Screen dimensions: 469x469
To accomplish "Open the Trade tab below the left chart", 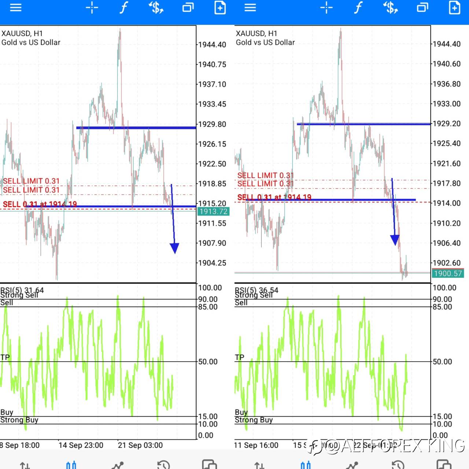I will click(118, 465).
